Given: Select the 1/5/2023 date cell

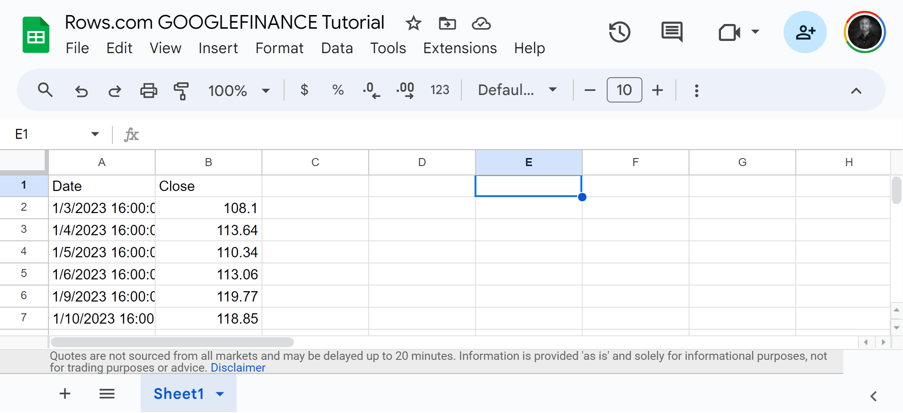Looking at the screenshot, I should (x=102, y=252).
